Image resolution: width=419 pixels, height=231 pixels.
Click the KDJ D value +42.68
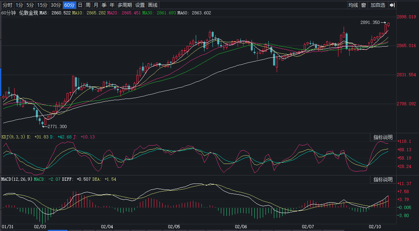pyautogui.click(x=65, y=137)
